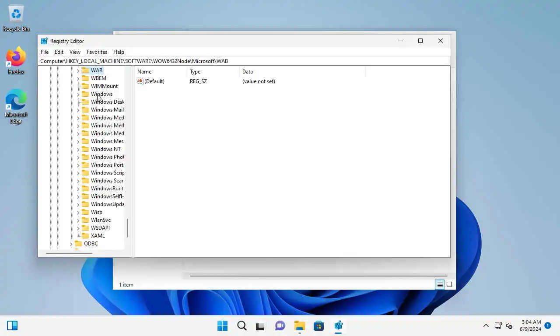This screenshot has width=560, height=336.
Task: Open the clock showing 3:04 AM
Action: (531, 325)
